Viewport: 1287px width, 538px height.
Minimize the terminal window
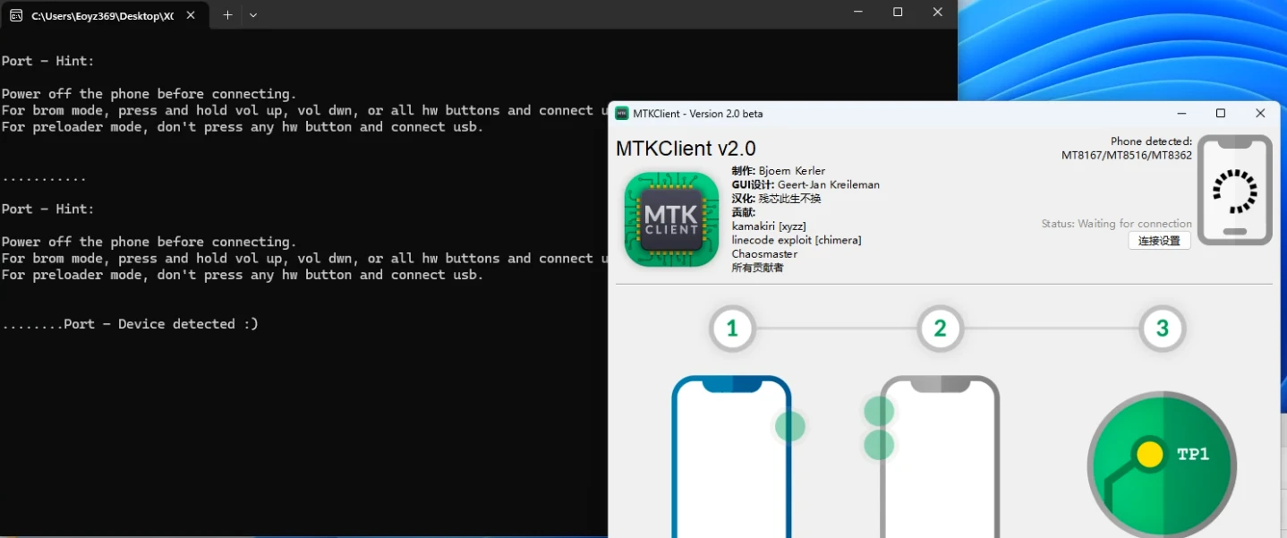pos(858,13)
